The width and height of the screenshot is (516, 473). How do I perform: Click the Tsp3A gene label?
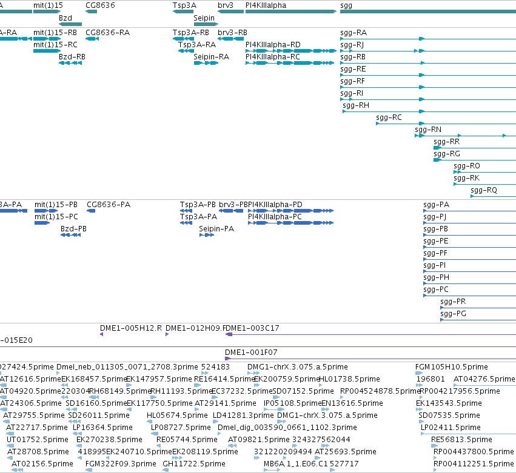[x=184, y=5]
